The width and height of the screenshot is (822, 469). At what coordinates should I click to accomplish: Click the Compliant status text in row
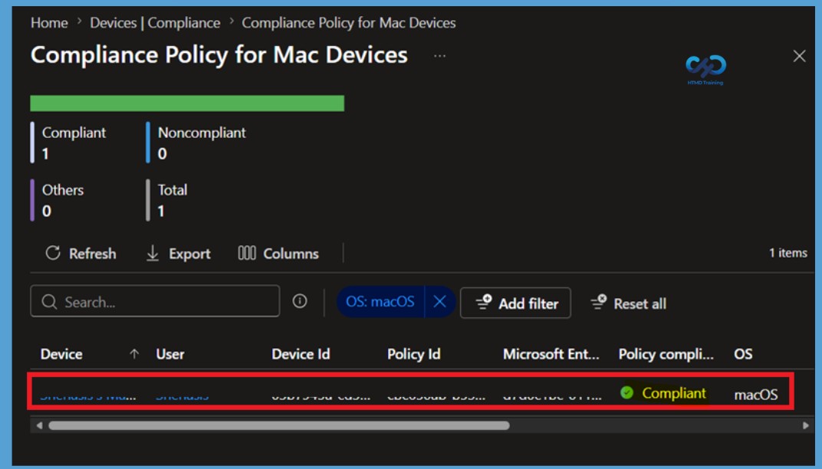pos(674,393)
